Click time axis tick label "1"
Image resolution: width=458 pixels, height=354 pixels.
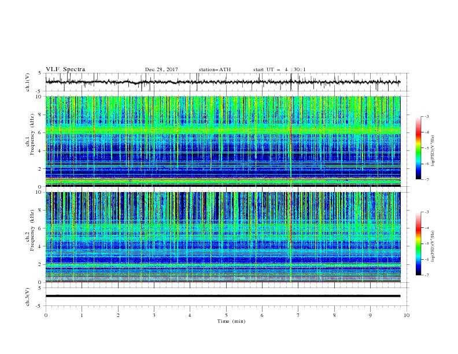82,315
